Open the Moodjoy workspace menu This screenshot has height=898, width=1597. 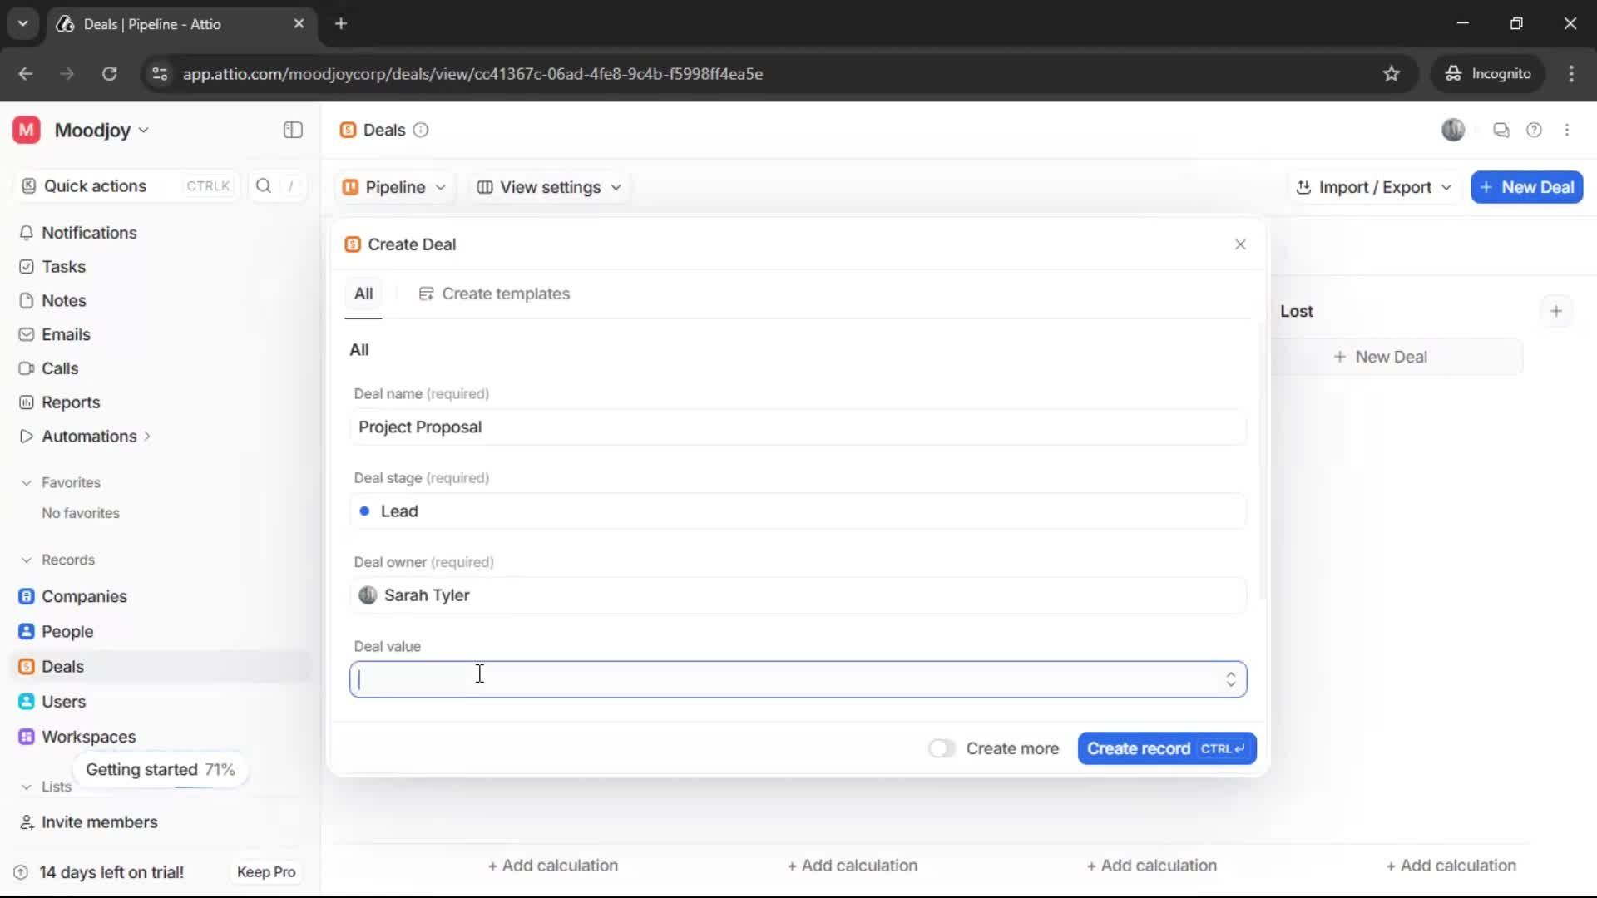click(94, 130)
